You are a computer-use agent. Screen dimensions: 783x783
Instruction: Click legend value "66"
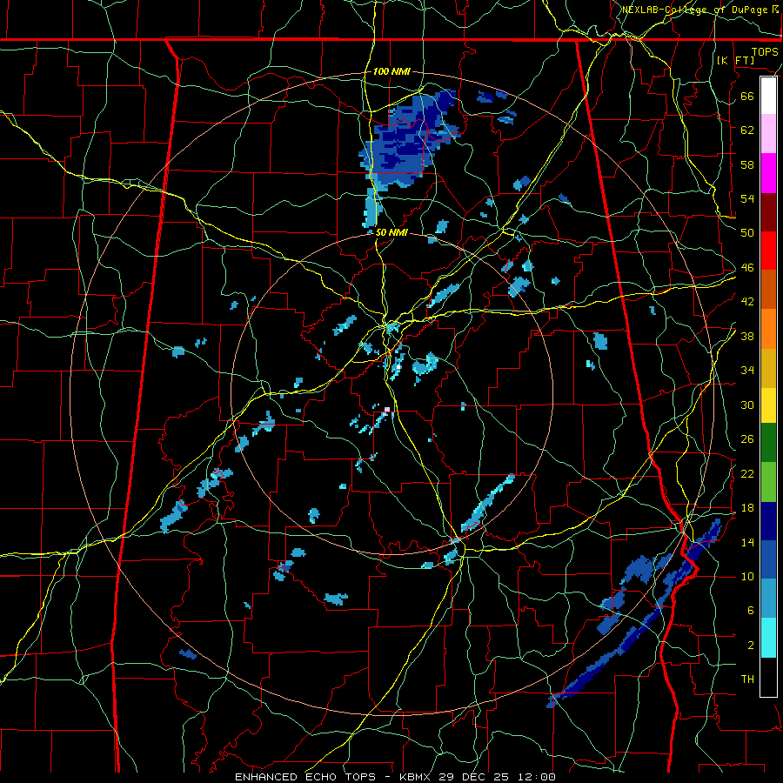(x=747, y=96)
